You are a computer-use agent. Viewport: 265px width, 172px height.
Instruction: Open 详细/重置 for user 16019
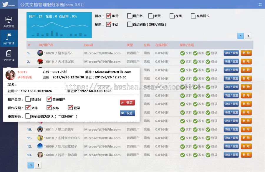point(231,61)
